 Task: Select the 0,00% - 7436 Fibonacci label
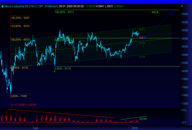[18, 96]
